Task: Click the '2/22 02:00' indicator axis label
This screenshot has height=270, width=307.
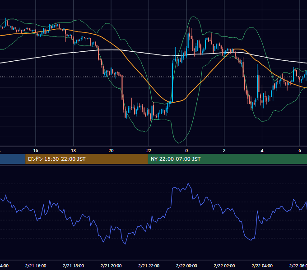Action: [224, 265]
